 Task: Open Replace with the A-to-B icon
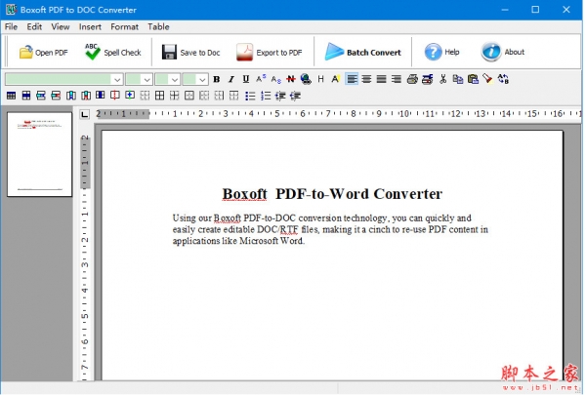(503, 79)
